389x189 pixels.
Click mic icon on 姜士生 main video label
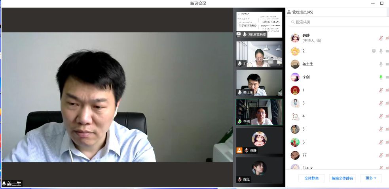4,183
